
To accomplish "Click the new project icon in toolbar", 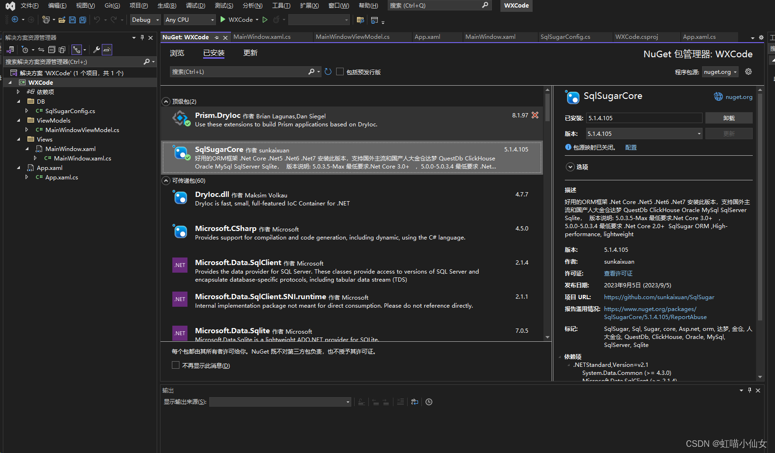I will pos(45,19).
